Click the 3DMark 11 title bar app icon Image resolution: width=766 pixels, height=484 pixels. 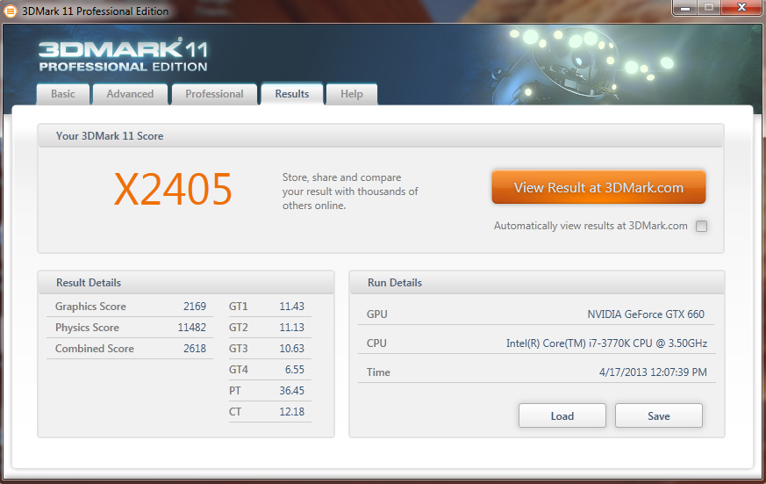click(10, 11)
